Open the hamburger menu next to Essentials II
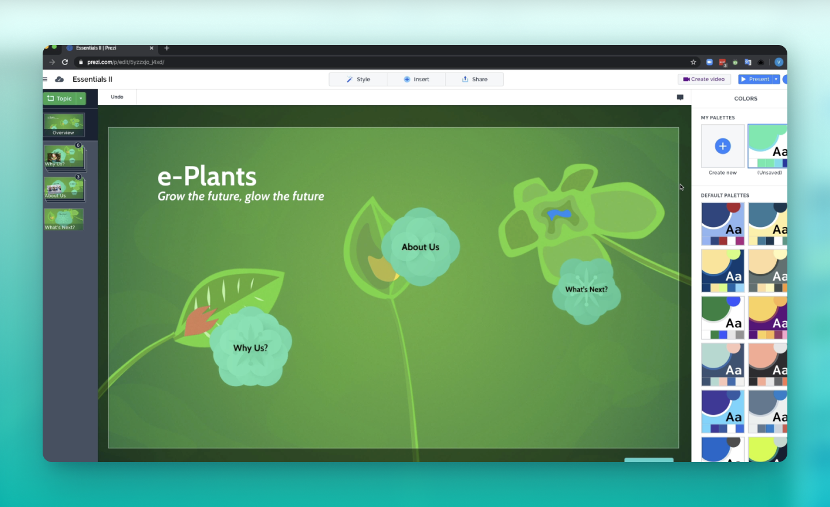Image resolution: width=830 pixels, height=507 pixels. coord(44,79)
